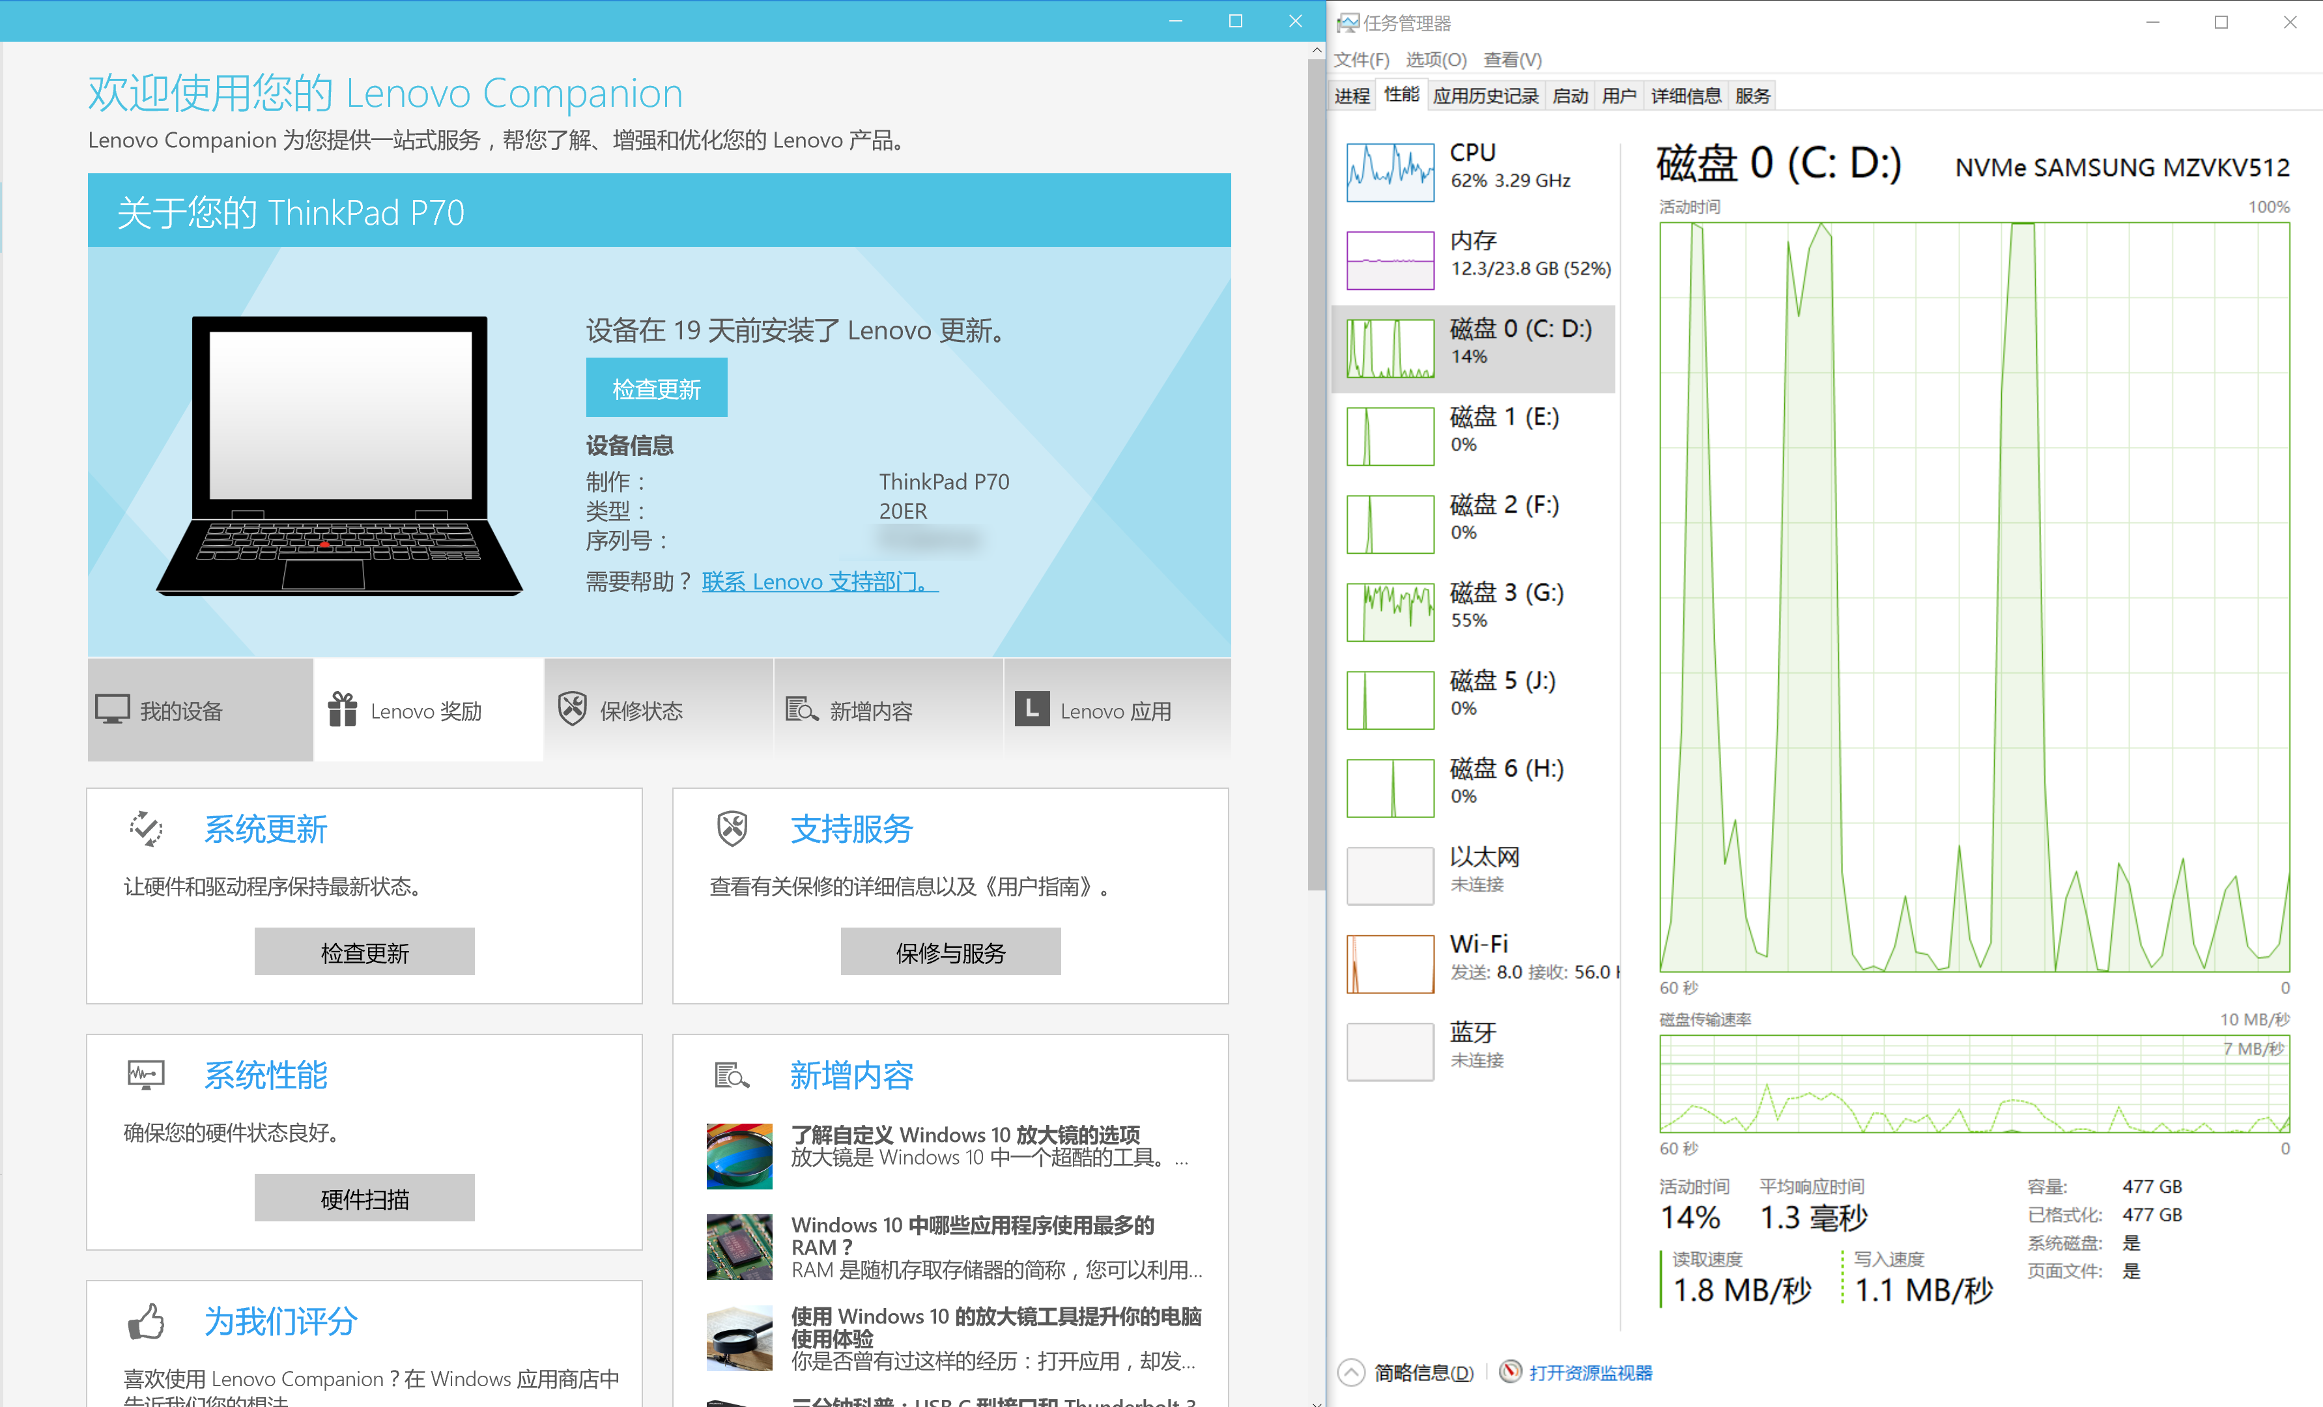The image size is (2323, 1407).
Task: Open Resource Monitor via its gauge icon
Action: (x=1510, y=1371)
